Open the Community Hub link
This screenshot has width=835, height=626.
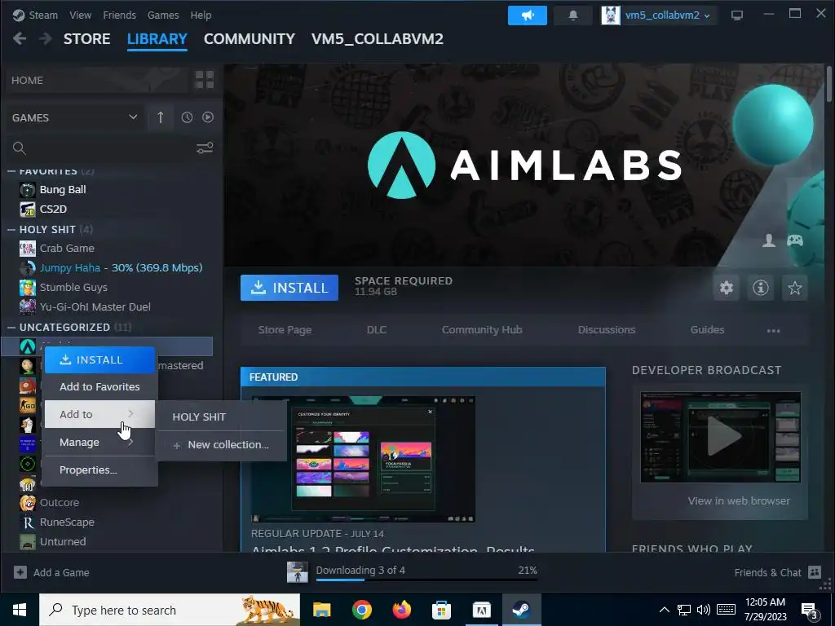click(x=482, y=330)
